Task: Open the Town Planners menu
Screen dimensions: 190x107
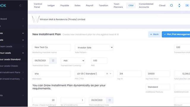Action: pyautogui.click(x=118, y=5)
